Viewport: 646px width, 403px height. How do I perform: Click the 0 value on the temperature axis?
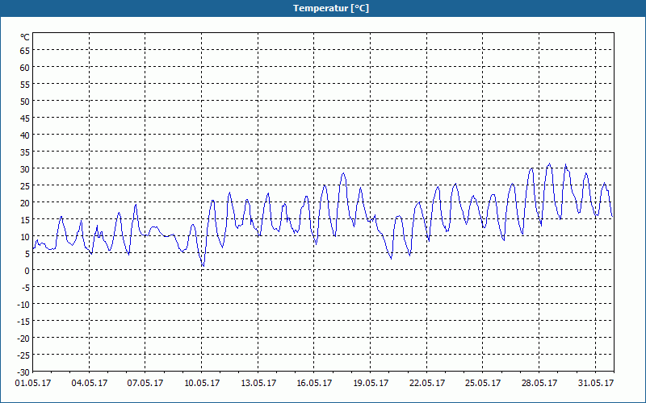[27, 271]
